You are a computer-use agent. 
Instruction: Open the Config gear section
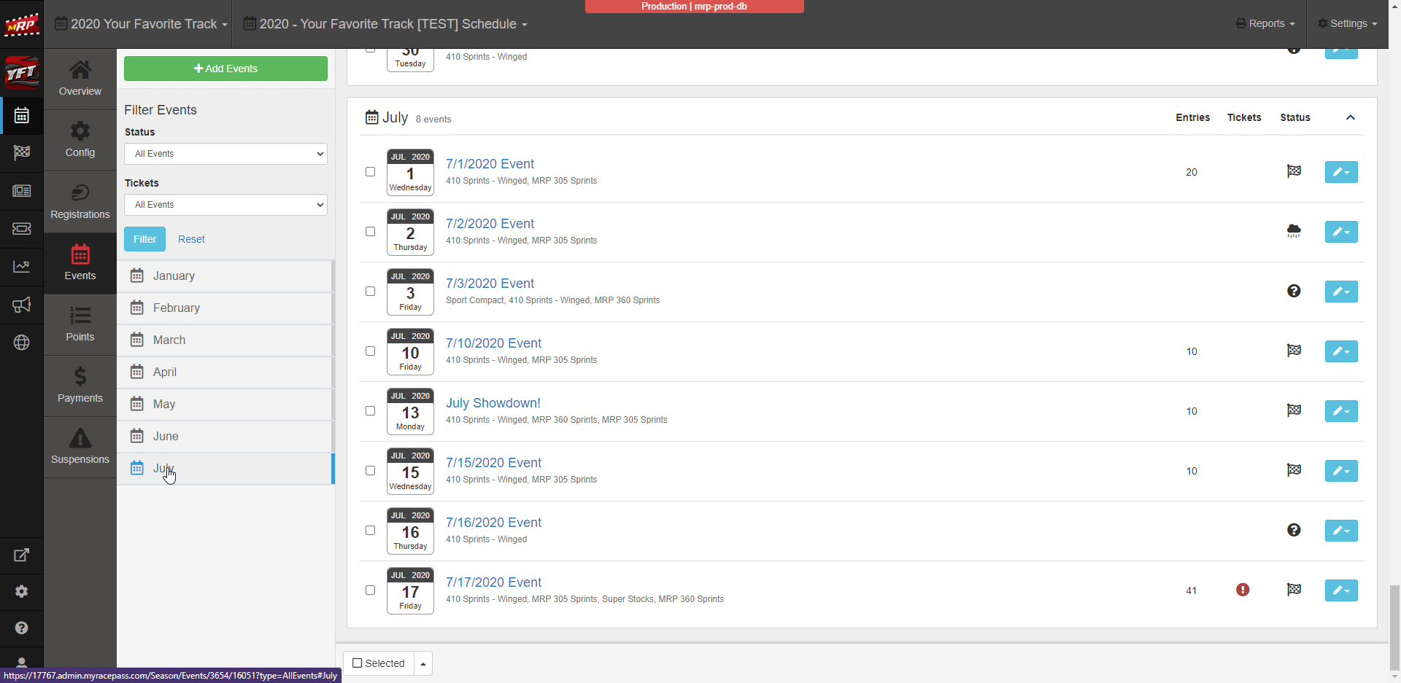[80, 140]
